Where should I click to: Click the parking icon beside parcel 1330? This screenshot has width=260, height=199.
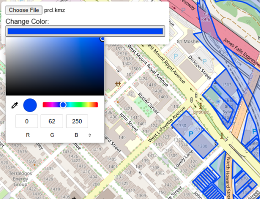tap(191, 134)
